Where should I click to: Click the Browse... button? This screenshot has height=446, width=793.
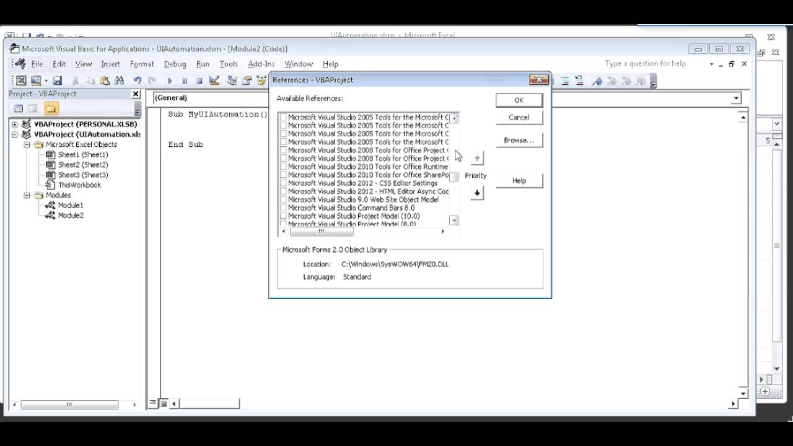coord(519,140)
